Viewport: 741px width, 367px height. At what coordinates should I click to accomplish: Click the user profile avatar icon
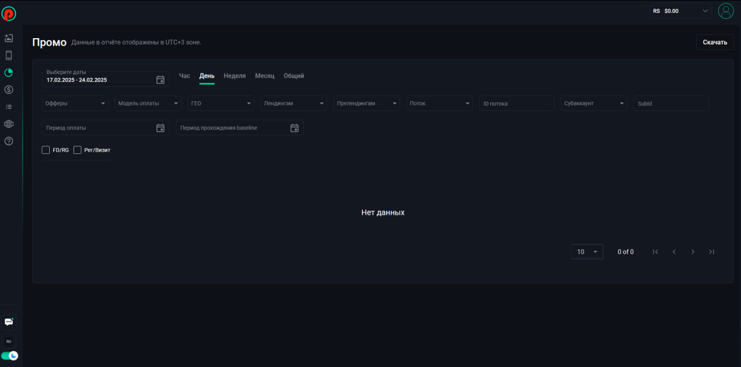(x=725, y=11)
